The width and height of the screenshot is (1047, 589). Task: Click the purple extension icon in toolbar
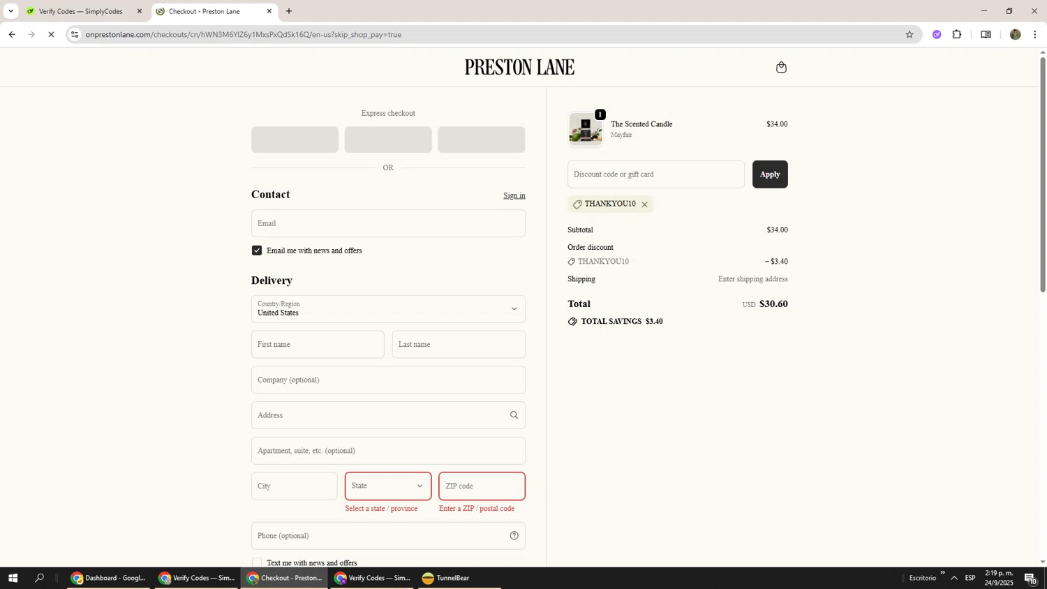pos(937,34)
